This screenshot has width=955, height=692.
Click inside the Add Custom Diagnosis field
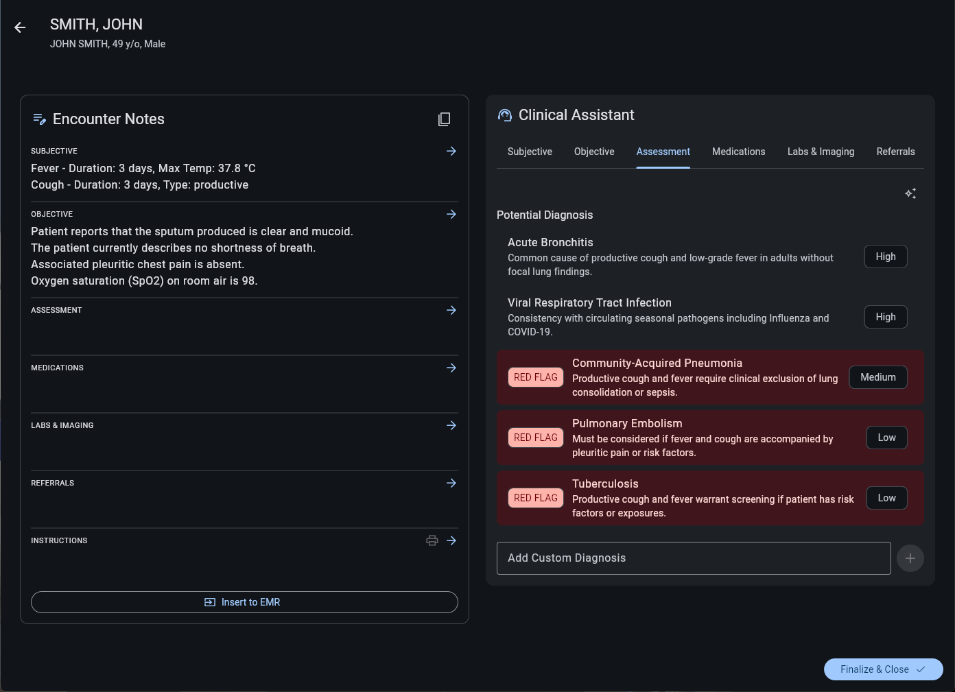coord(693,558)
